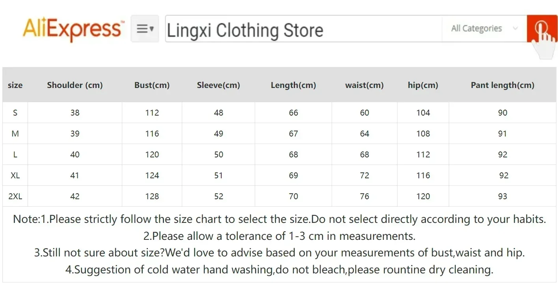Click the hip value 120 cell
The height and width of the screenshot is (286, 558).
tap(423, 196)
